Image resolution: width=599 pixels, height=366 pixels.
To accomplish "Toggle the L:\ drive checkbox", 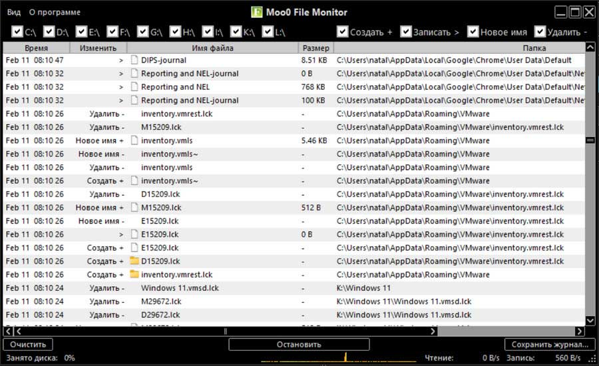I will [268, 31].
